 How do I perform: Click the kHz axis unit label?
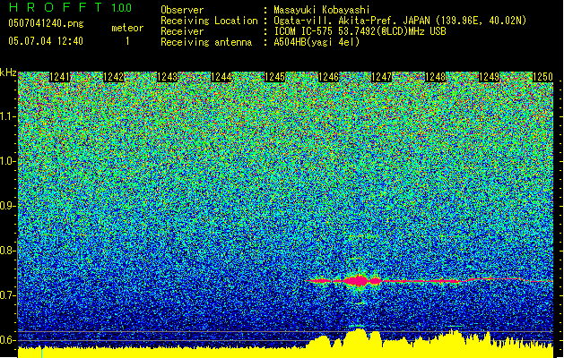8,72
